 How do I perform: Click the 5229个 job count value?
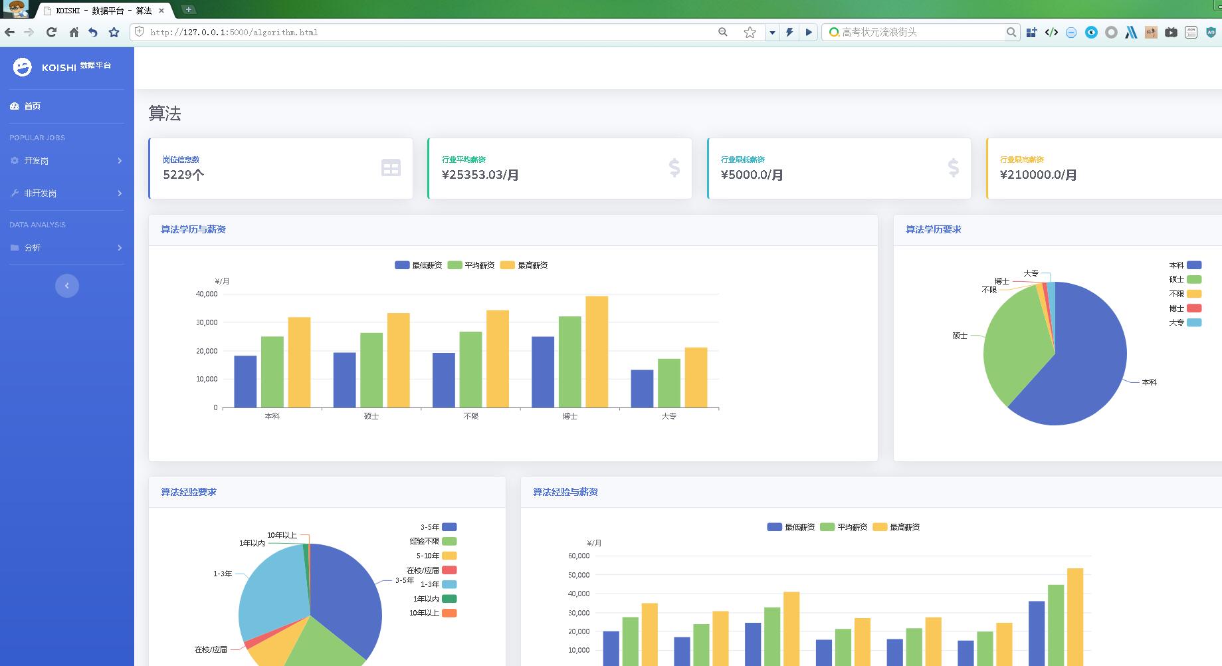click(183, 175)
